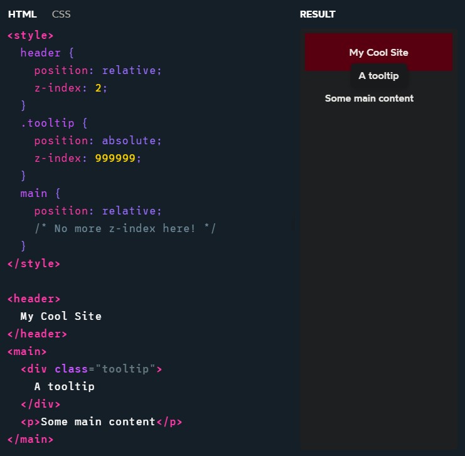The width and height of the screenshot is (465, 456).
Task: Click the pane resize handle between editor and result
Action: coord(293,228)
